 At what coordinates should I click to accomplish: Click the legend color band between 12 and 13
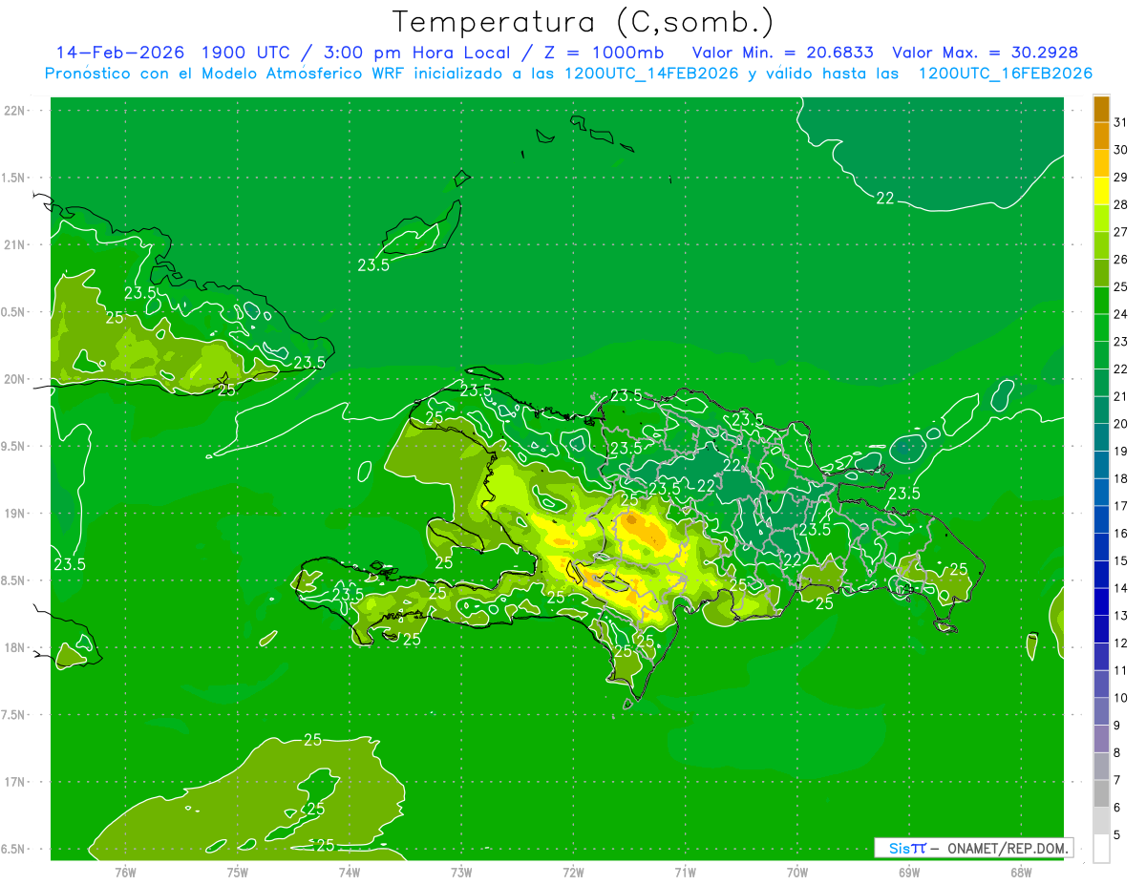1101,629
